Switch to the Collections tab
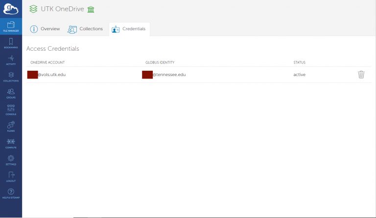This screenshot has height=218, width=376. tap(85, 29)
